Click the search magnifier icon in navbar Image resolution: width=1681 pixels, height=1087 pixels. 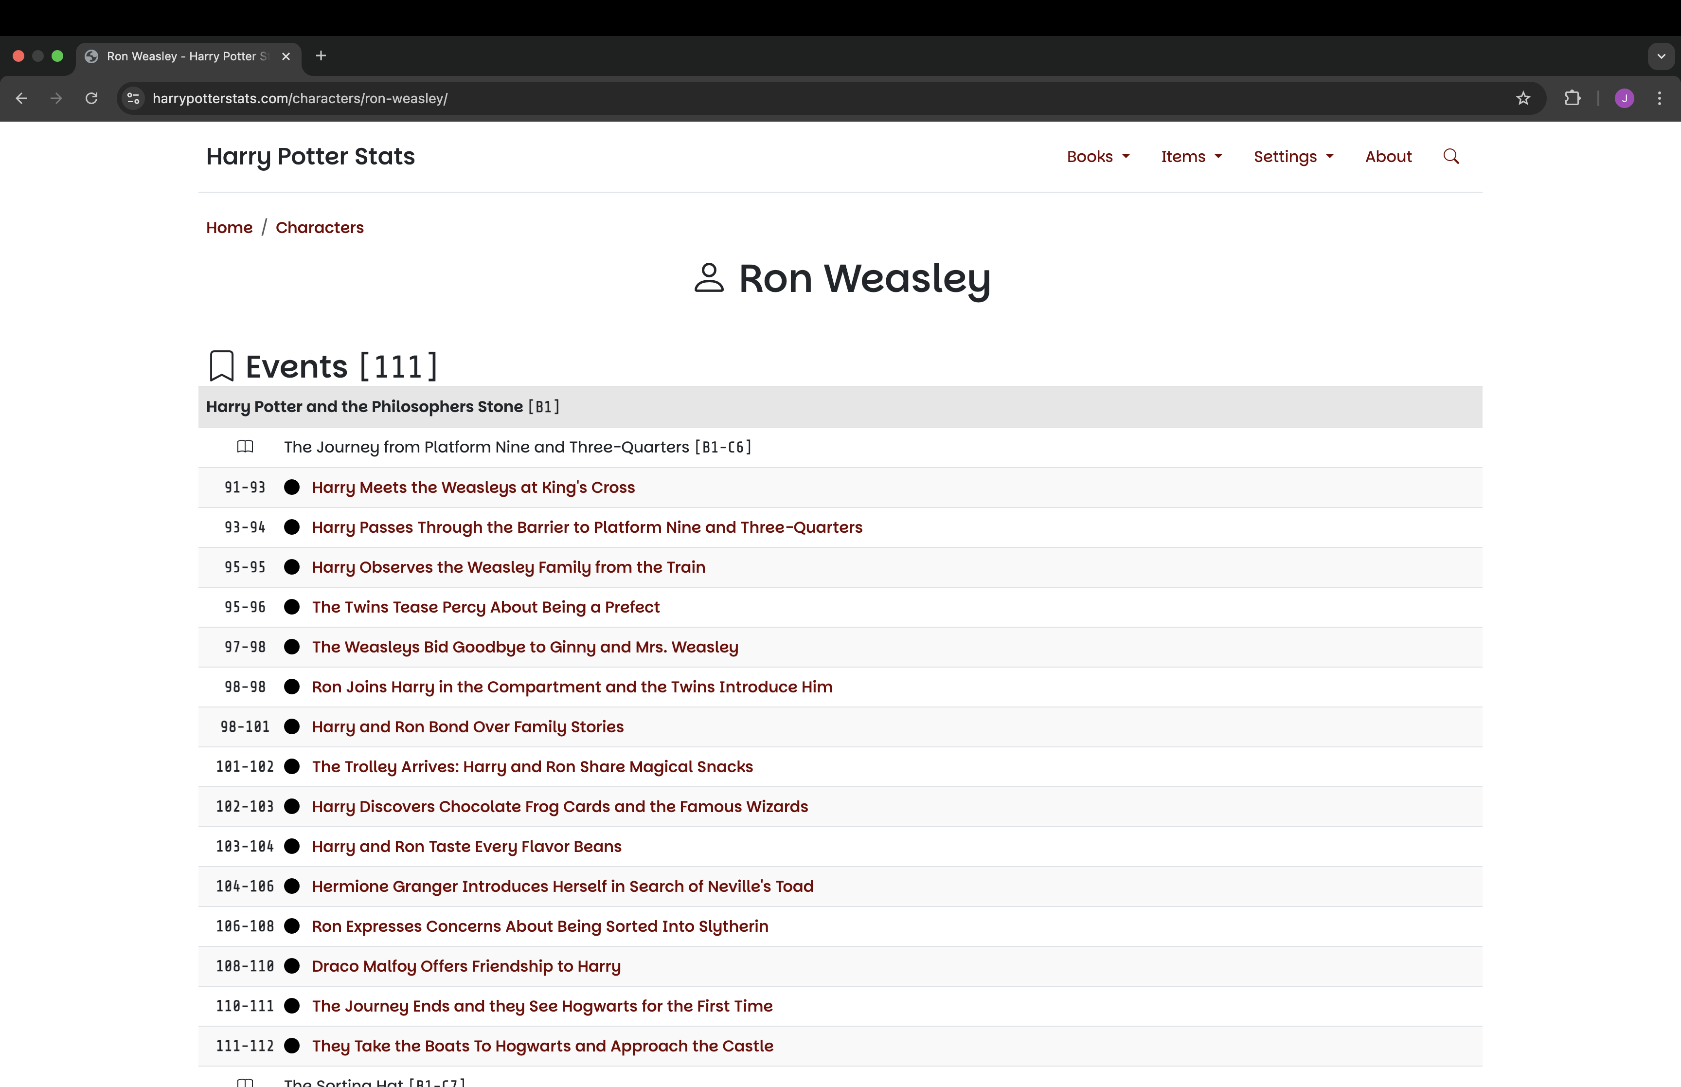tap(1450, 156)
